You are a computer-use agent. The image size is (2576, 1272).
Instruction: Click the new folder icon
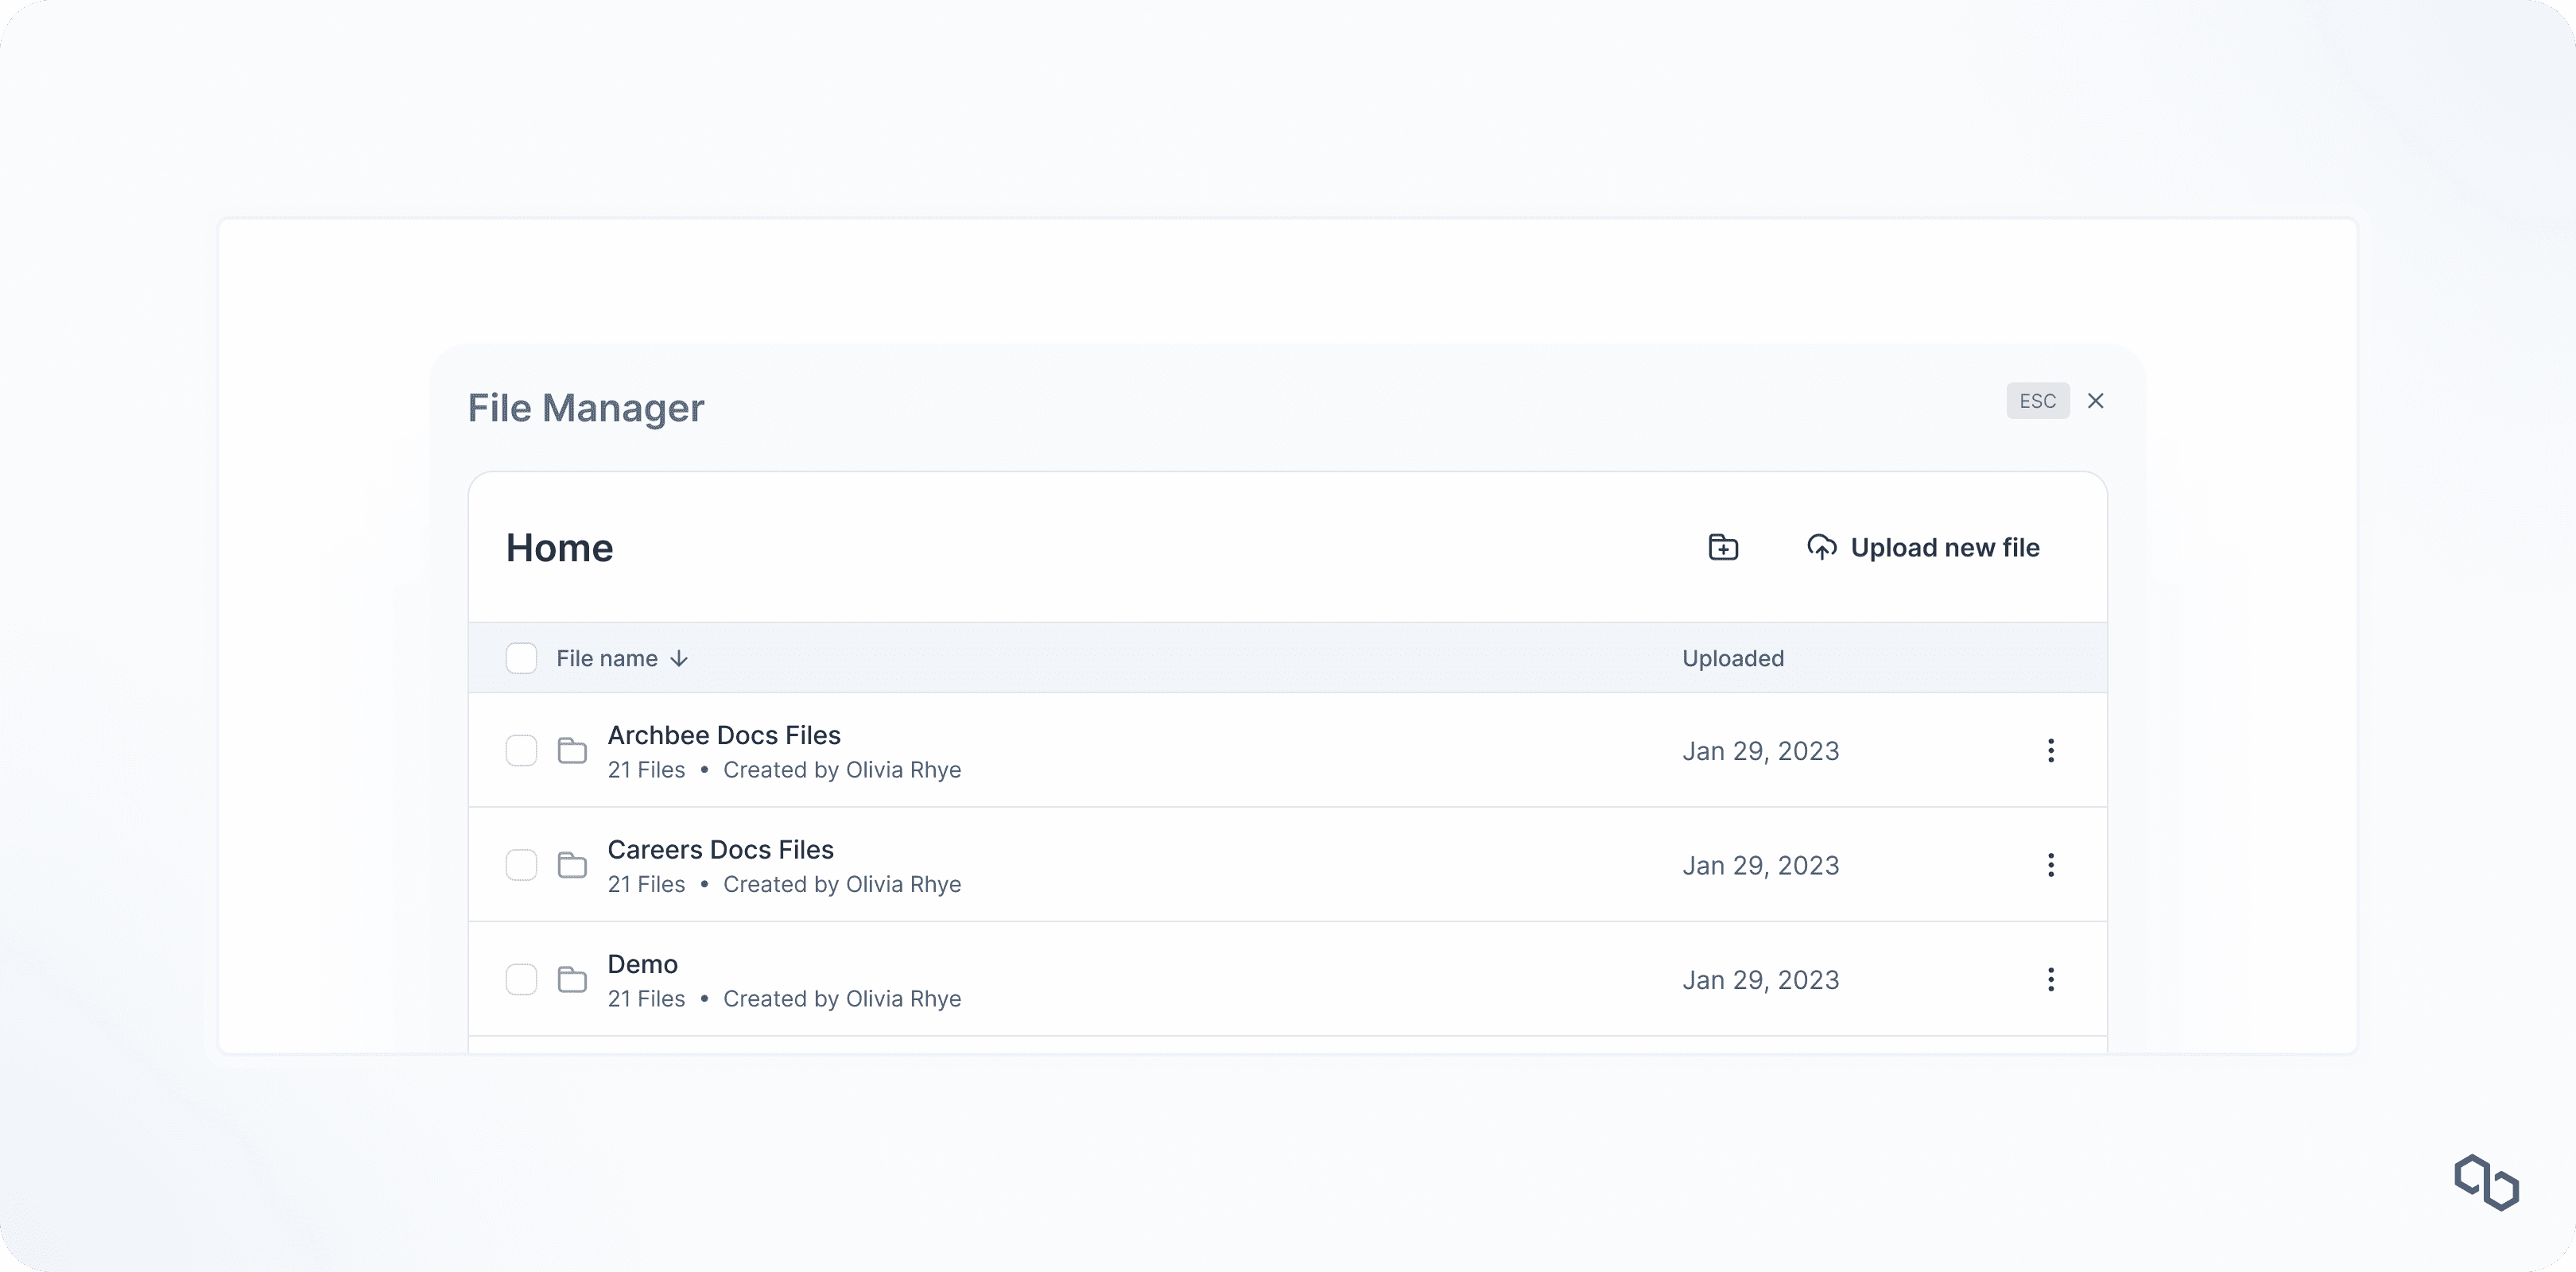pos(1723,547)
